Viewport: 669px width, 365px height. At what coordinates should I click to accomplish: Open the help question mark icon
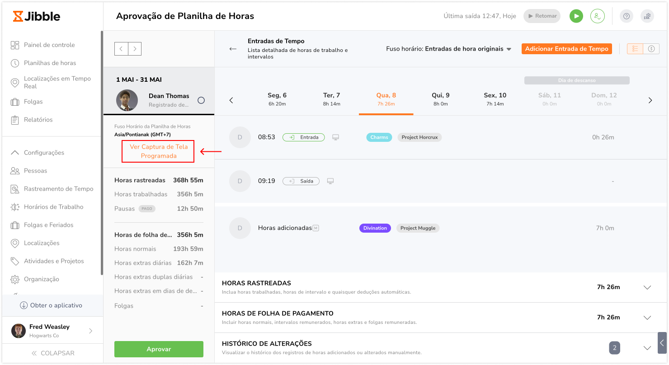pyautogui.click(x=627, y=16)
